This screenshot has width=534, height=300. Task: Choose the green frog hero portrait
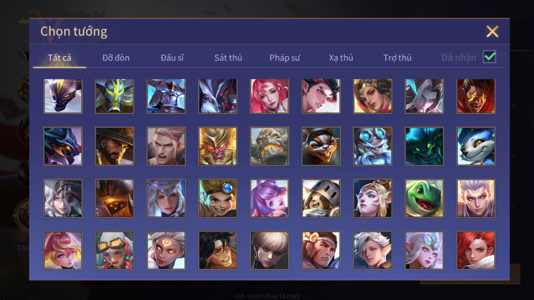point(424,198)
